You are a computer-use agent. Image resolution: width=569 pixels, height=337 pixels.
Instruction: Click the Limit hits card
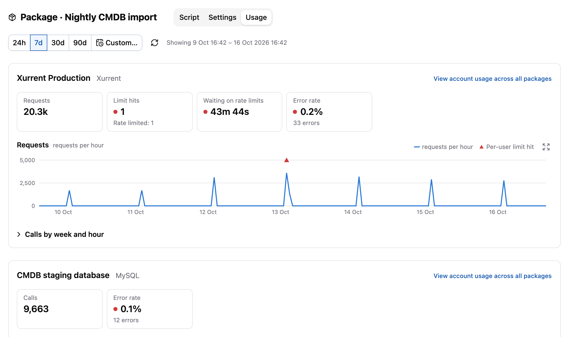click(x=150, y=112)
